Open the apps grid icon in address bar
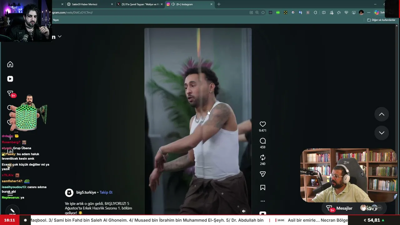 tap(251, 12)
